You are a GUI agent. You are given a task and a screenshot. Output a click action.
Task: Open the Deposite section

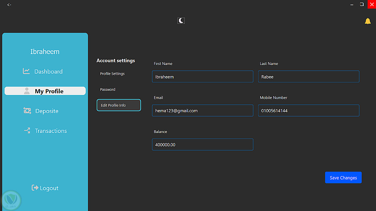pos(47,111)
